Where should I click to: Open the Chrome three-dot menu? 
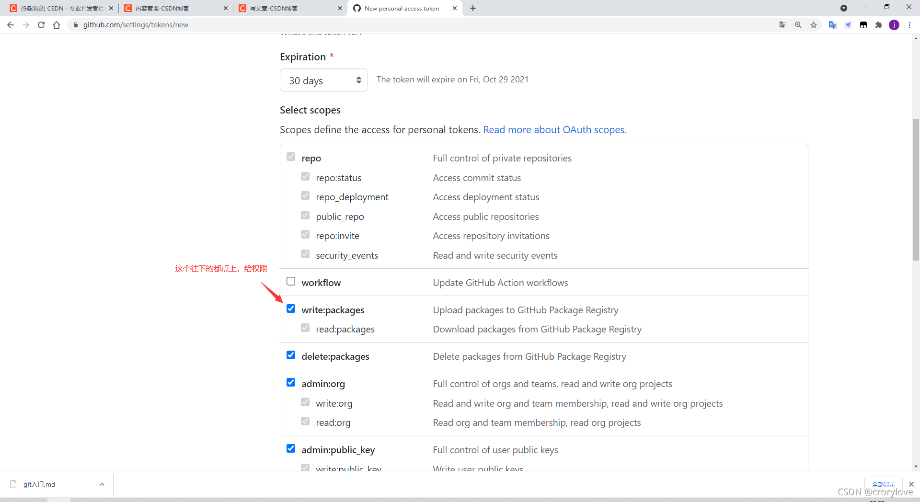(x=909, y=25)
